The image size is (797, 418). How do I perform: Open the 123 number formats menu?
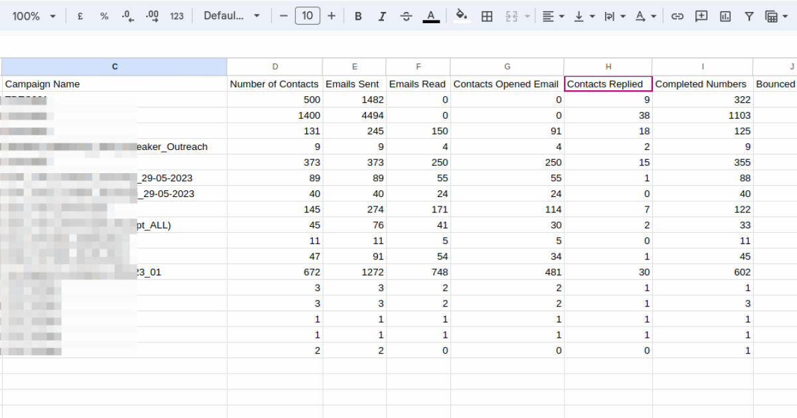[177, 16]
